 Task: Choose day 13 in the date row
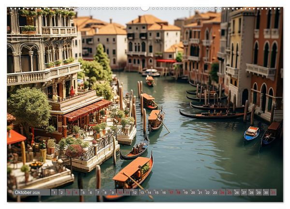(x=142, y=193)
